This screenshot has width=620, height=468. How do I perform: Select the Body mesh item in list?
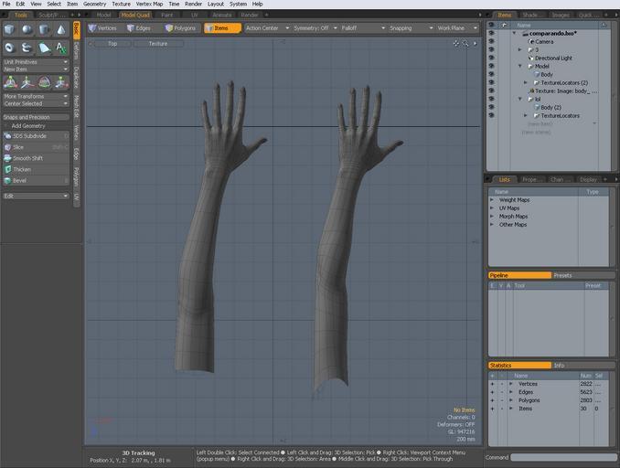[547, 74]
